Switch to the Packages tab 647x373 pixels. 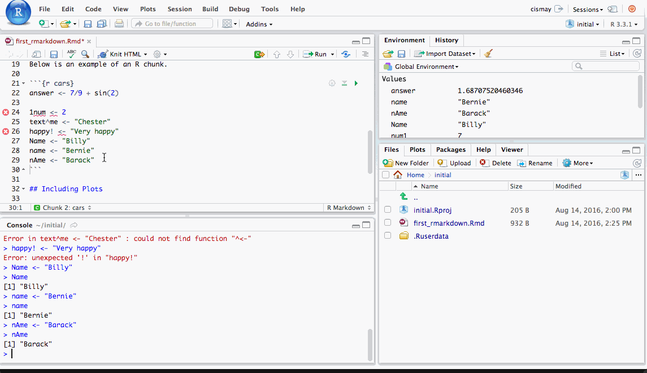(x=450, y=150)
